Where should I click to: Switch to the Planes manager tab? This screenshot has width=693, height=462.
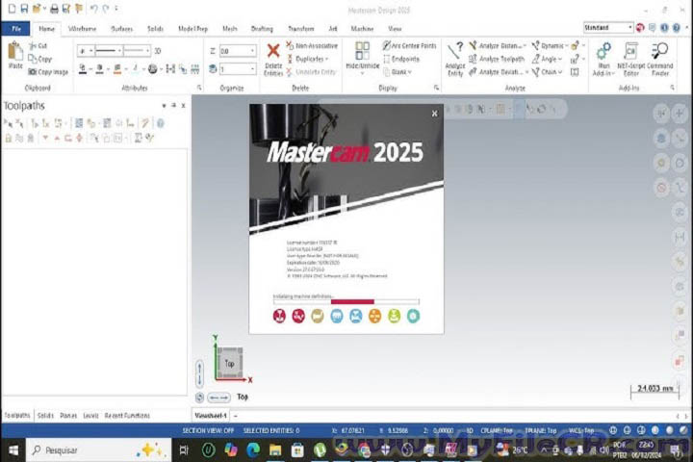(68, 416)
